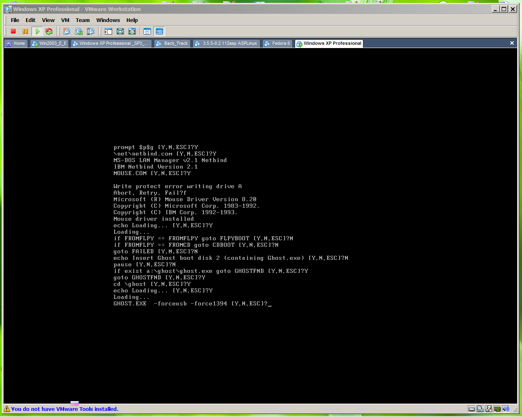Suspend the virtual machine with the pause icon
The width and height of the screenshot is (522, 417).
click(25, 31)
